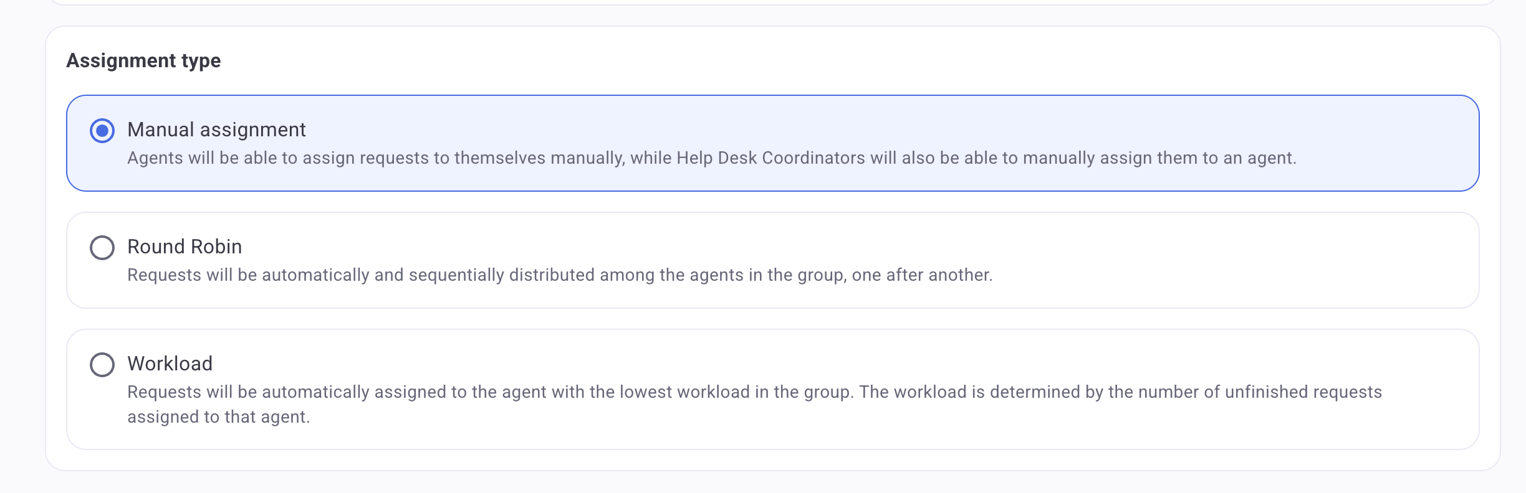The height and width of the screenshot is (493, 1526).
Task: Click the Manual assignment description text
Action: [x=711, y=158]
